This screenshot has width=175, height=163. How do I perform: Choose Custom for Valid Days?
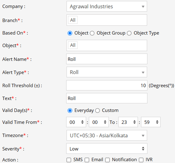click(98, 110)
